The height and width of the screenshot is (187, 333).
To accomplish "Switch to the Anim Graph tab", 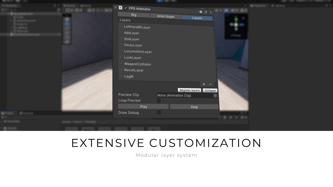I will click(166, 16).
